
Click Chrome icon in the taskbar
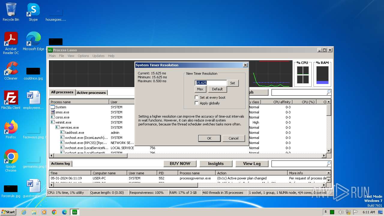54,212
